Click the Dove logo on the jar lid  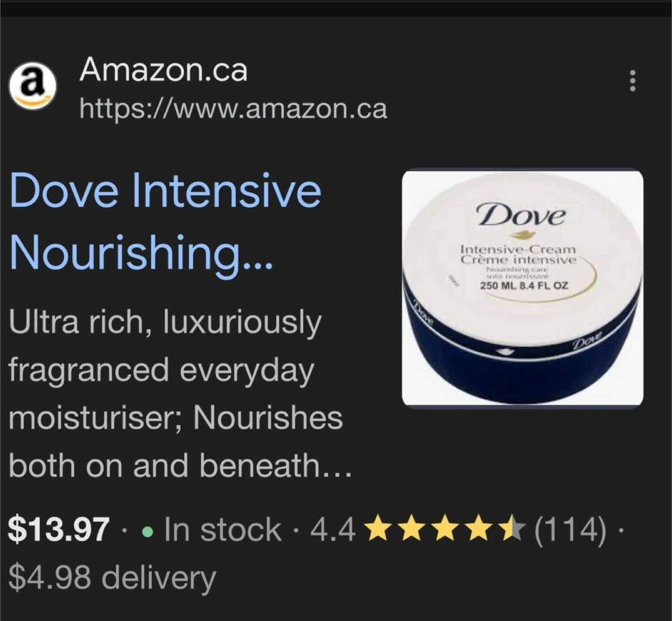tap(520, 216)
